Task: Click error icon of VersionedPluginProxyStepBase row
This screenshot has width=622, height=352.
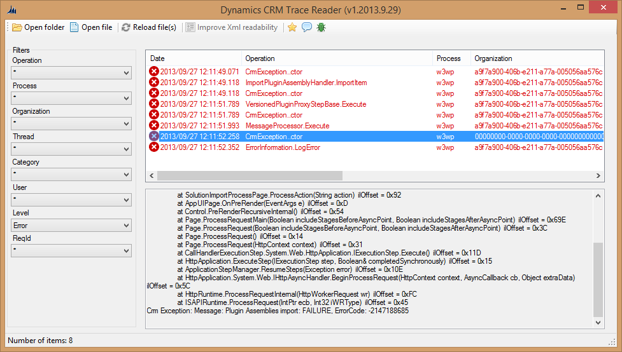Action: coord(154,104)
